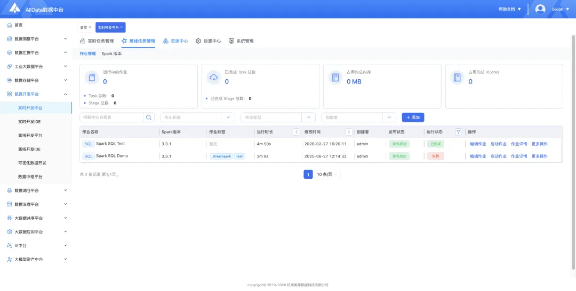This screenshot has width=576, height=291.
Task: Click the search magnifier icon
Action: click(149, 117)
